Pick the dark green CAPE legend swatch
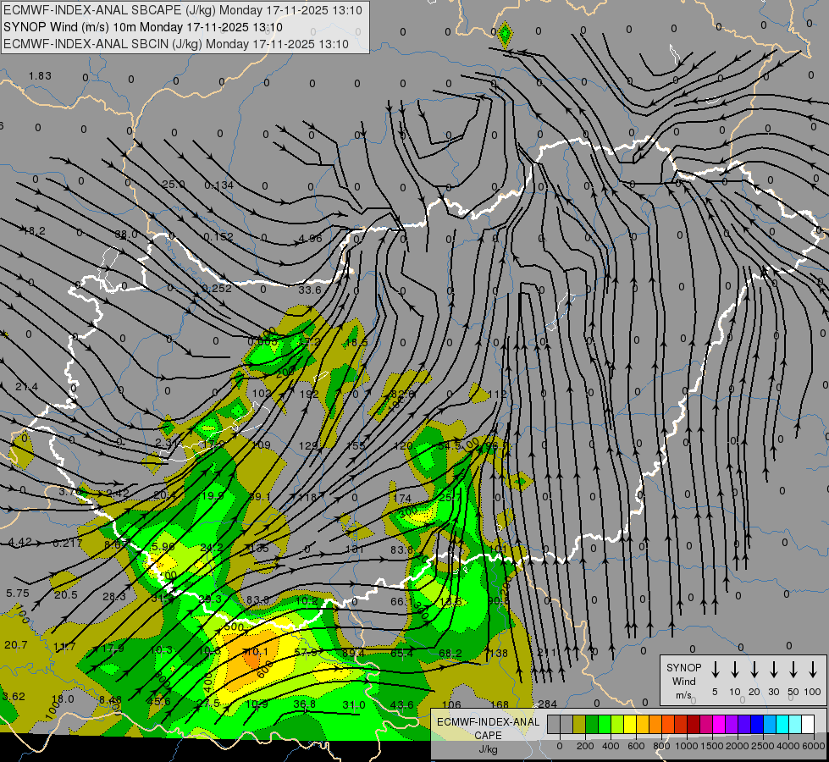Screen dimensions: 829x762 click(x=592, y=725)
